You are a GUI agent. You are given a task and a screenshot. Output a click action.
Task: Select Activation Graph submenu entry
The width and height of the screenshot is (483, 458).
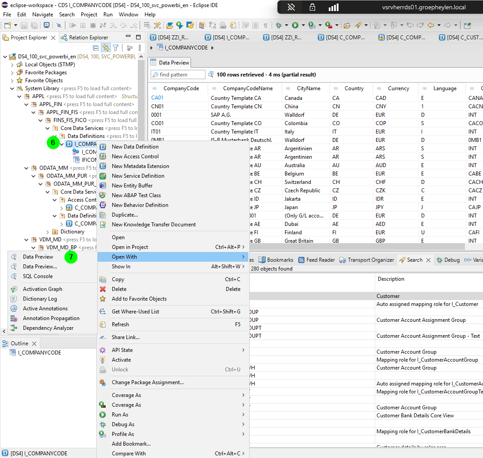tap(42, 289)
